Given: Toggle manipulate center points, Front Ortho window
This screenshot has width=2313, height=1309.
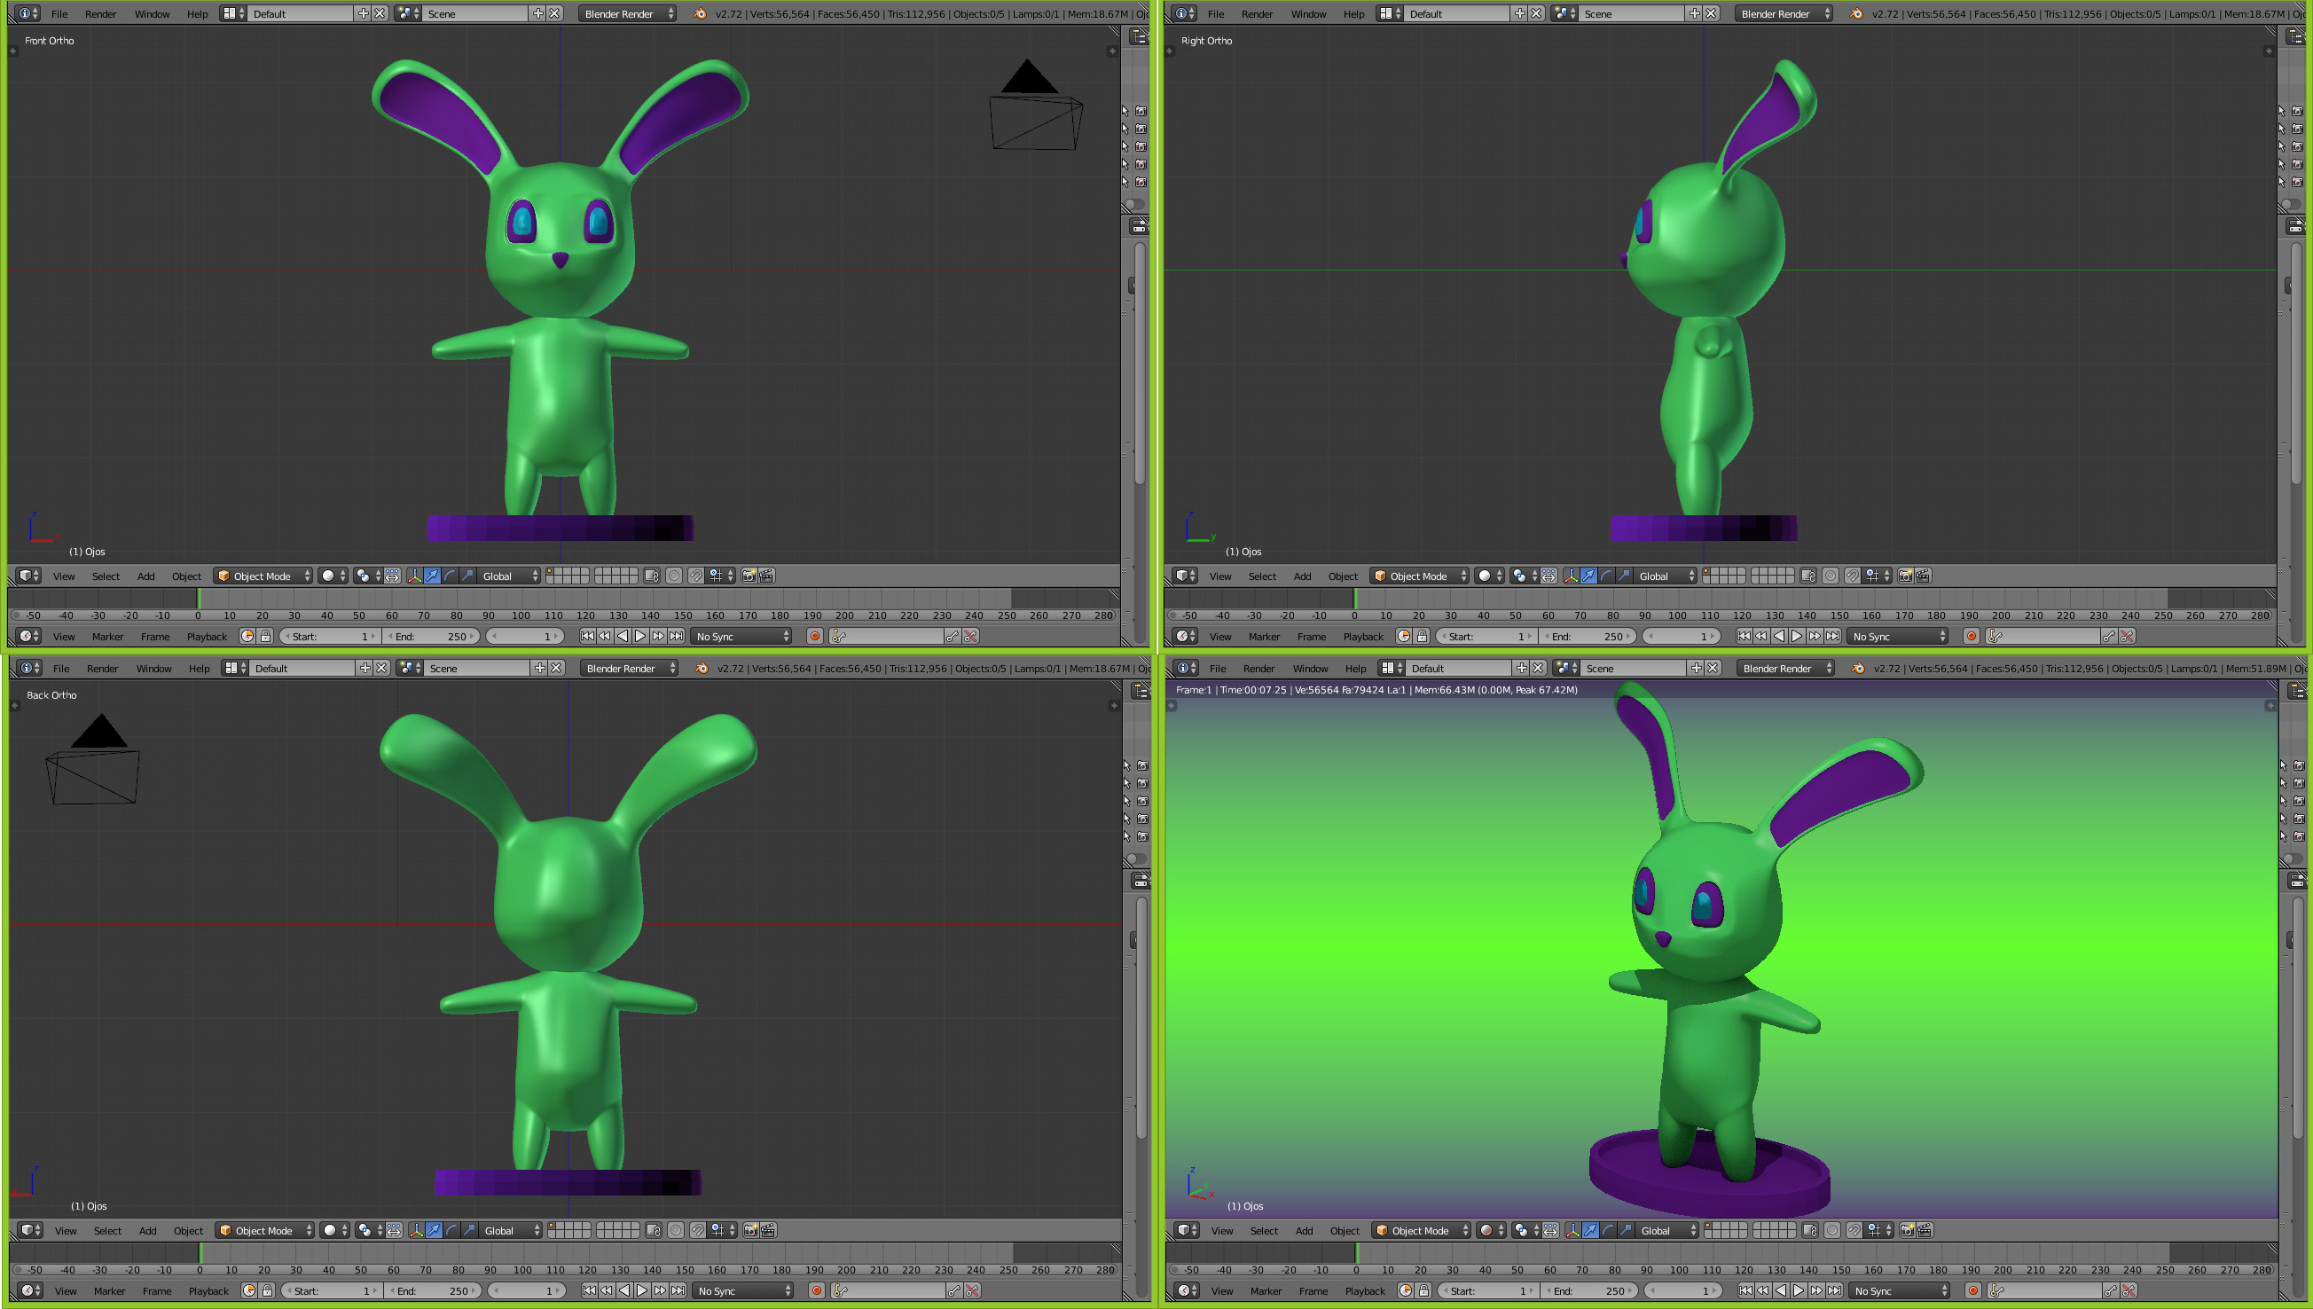Looking at the screenshot, I should click(393, 576).
